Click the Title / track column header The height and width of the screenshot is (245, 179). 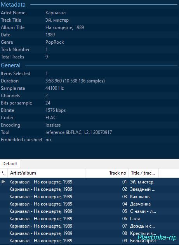coord(143,173)
